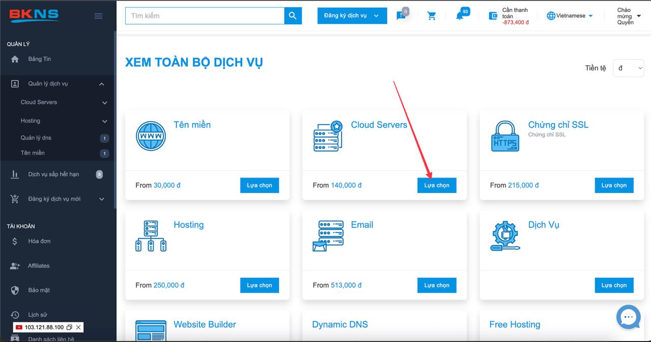
Task: Click the Bảo mật shield icon
Action: pyautogui.click(x=14, y=290)
